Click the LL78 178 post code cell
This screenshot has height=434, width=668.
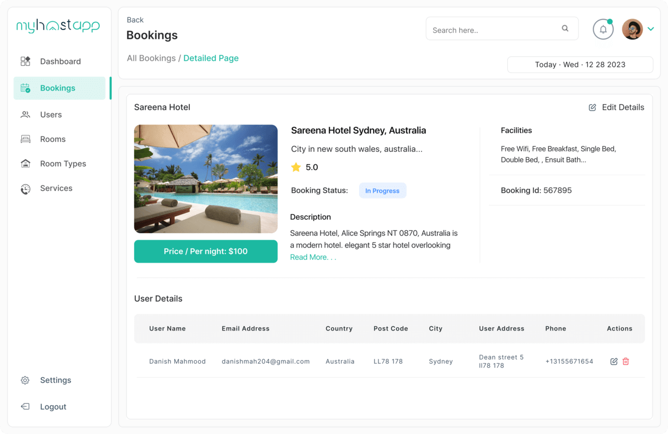388,362
